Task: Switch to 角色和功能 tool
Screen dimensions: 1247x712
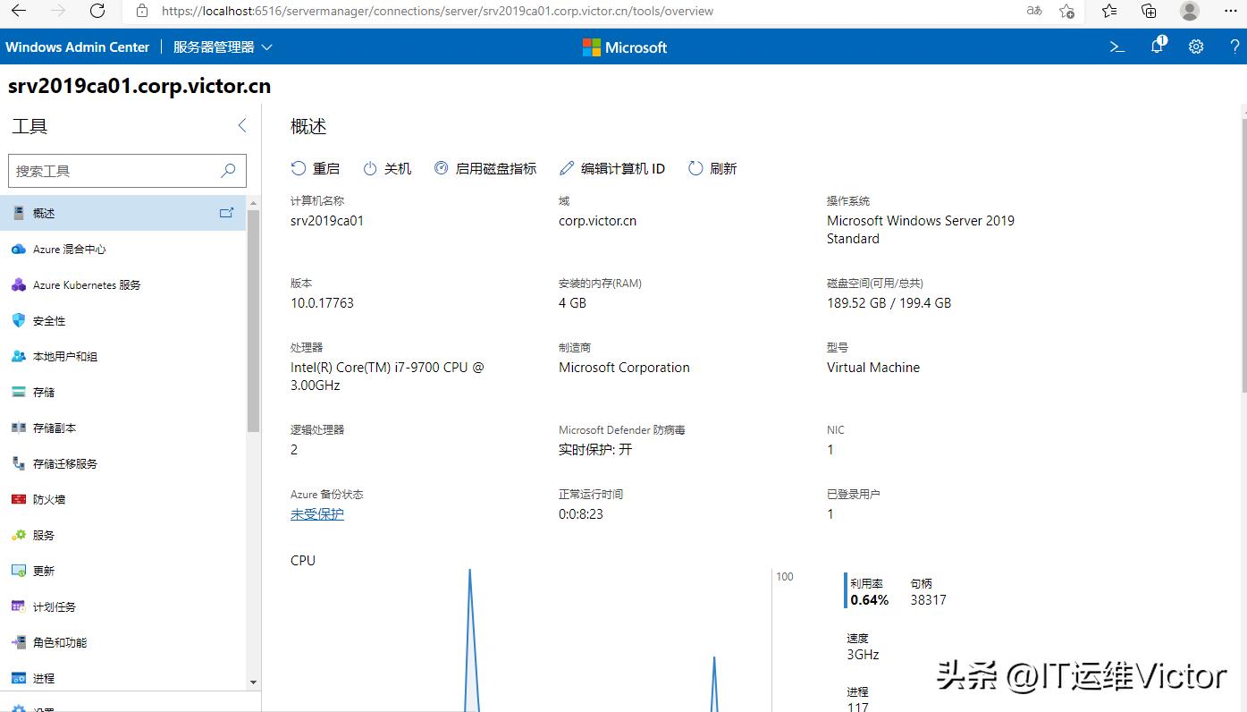Action: (x=63, y=642)
